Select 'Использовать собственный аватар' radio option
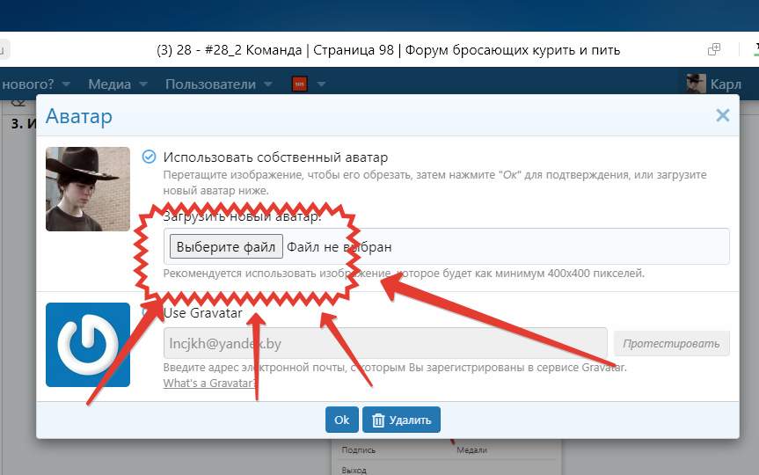The height and width of the screenshot is (475, 759). point(150,157)
